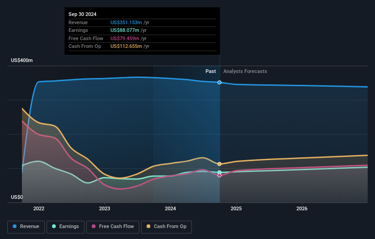Click the Past label on chart
375x239 pixels.
[211, 71]
